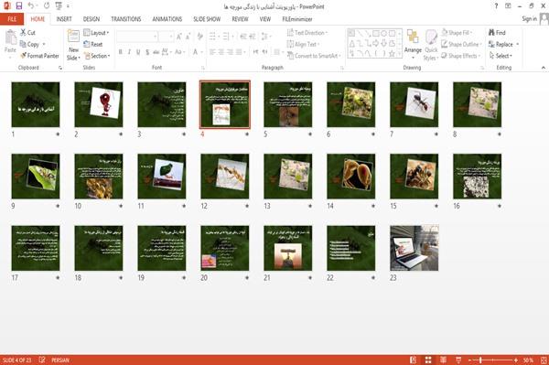Select slide 14 thumbnail
The image size is (549, 365).
(x=350, y=177)
